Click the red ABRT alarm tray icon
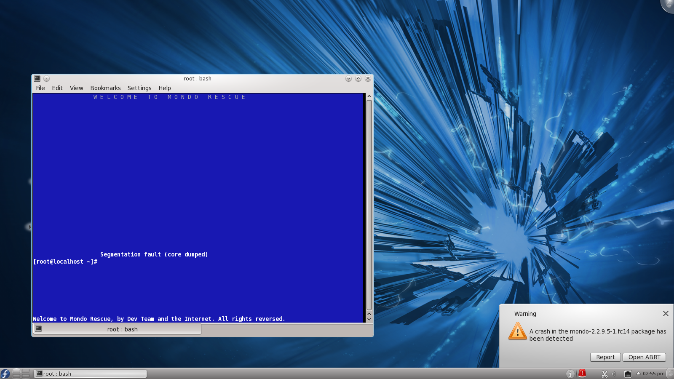This screenshot has height=379, width=674. 582,373
